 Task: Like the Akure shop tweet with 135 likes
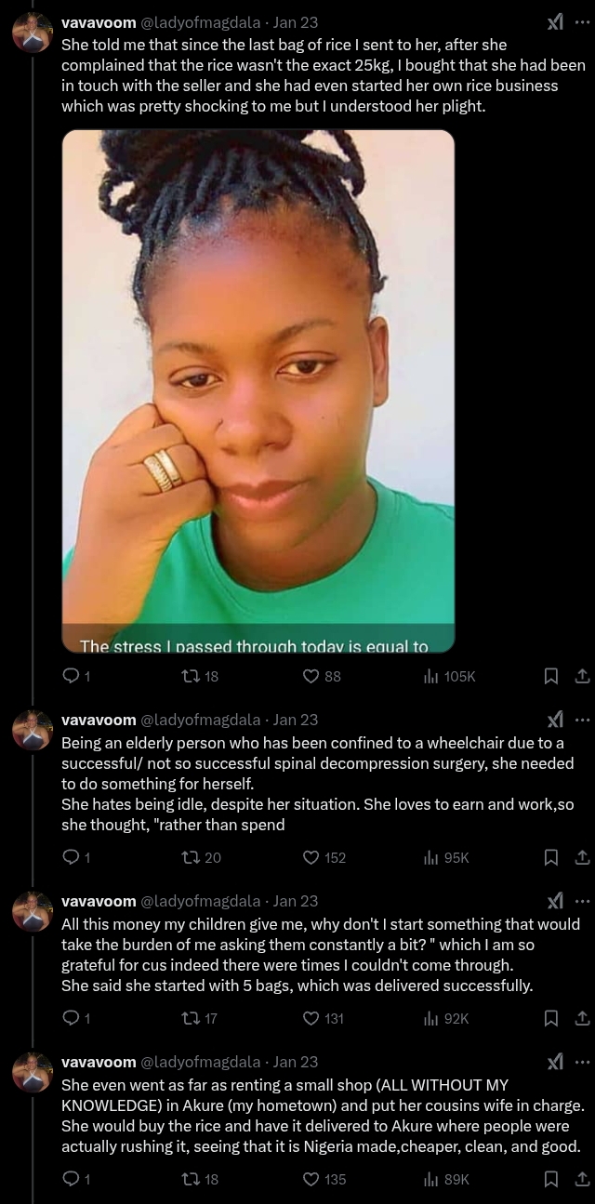pos(311,1179)
